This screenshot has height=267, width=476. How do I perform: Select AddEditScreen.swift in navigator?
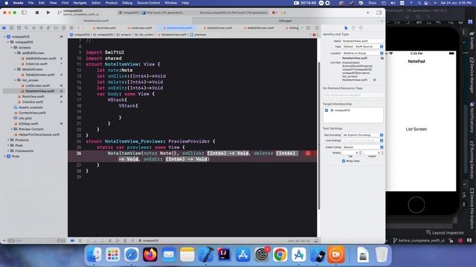coord(40,59)
